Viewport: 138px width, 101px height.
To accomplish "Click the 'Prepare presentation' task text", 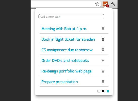I will (60, 82).
